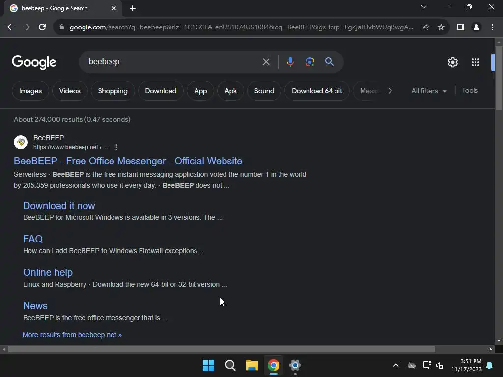The height and width of the screenshot is (377, 503).
Task: Open Settings from the taskbar
Action: (x=295, y=365)
